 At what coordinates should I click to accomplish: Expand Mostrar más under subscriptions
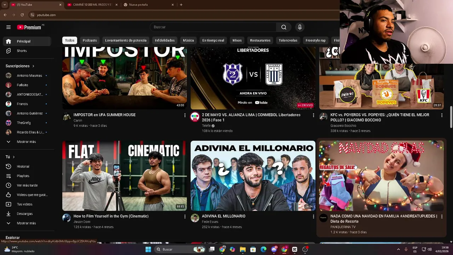[27, 142]
